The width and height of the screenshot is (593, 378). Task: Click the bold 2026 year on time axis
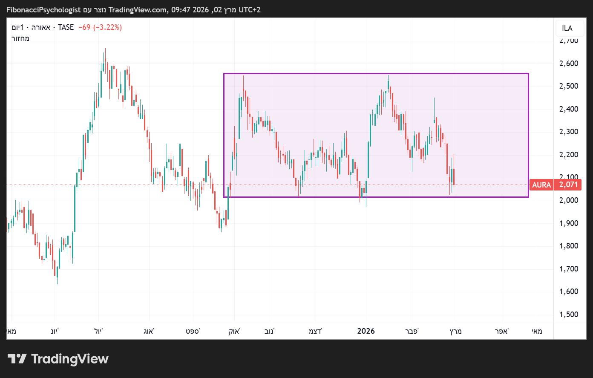point(366,331)
